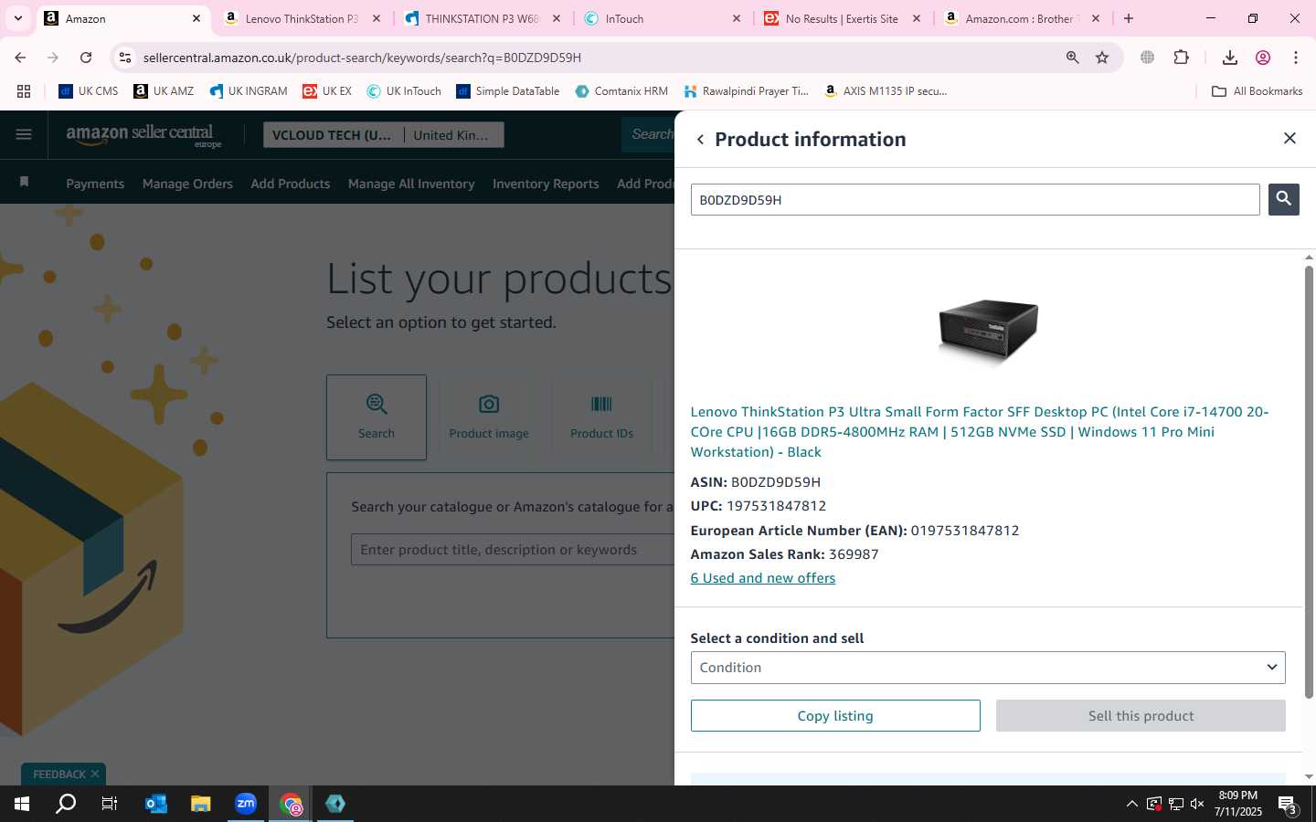Click the scrollbar down arrow in panel
Viewport: 1316px width, 822px height.
(1309, 776)
